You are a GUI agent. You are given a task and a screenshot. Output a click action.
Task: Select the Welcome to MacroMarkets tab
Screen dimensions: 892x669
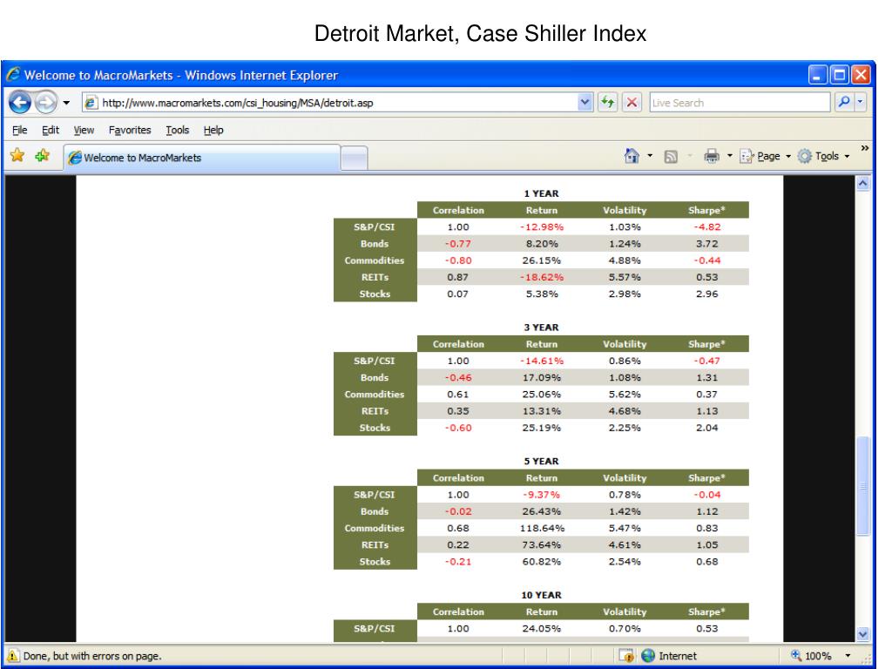202,158
